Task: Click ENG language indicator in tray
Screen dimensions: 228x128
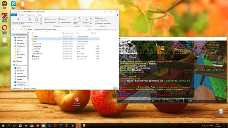Action: coord(212,126)
